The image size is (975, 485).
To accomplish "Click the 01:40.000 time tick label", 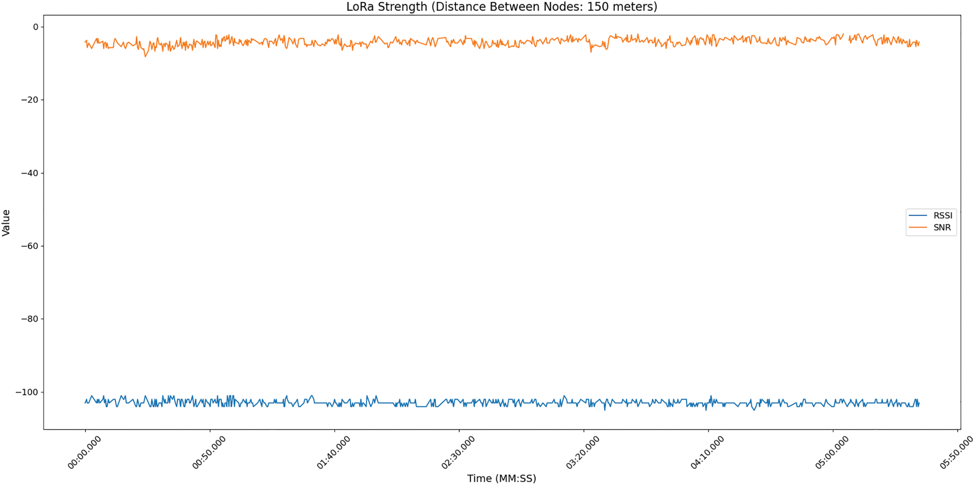I will [x=333, y=453].
